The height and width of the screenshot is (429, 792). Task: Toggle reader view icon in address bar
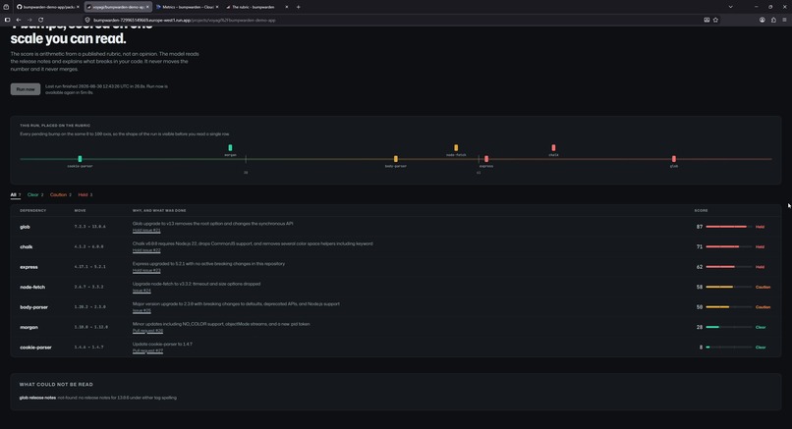[707, 21]
